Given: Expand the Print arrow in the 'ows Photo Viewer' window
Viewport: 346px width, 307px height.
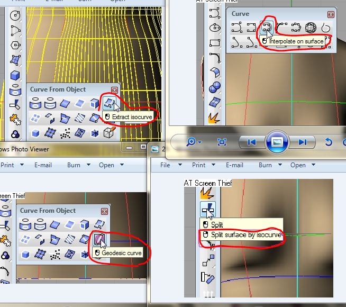Looking at the screenshot, I should [x=22, y=165].
